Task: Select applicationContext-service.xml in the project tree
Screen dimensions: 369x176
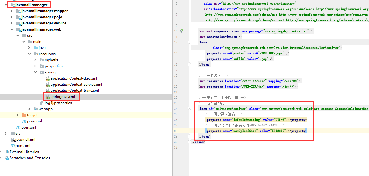Action: click(x=76, y=85)
